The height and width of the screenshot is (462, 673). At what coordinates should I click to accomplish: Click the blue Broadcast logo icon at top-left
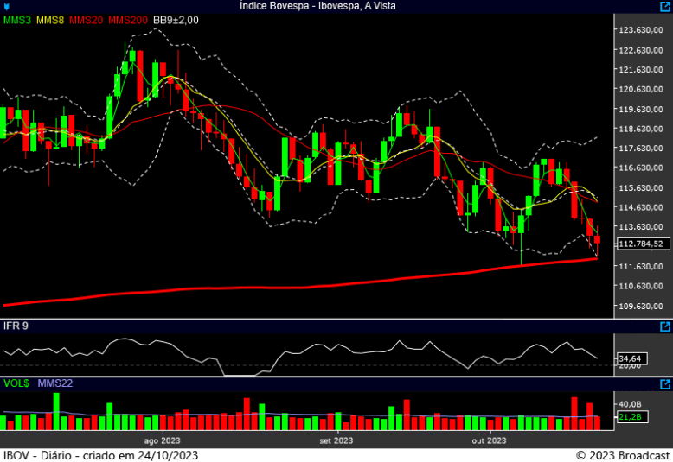tap(7, 6)
